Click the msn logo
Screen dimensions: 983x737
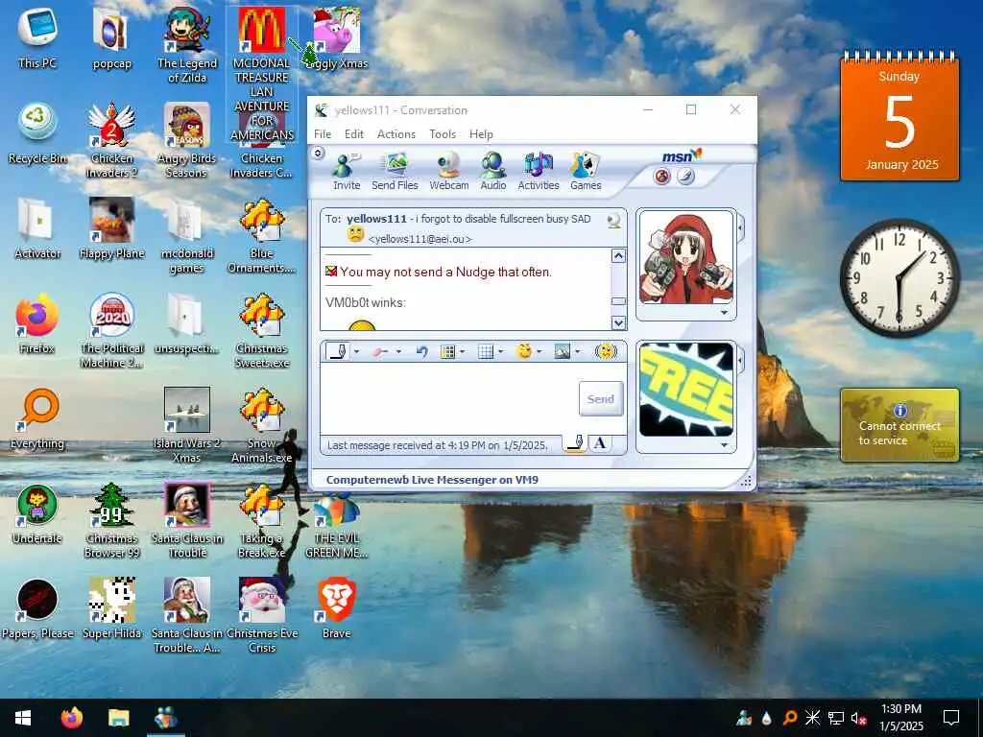(682, 155)
